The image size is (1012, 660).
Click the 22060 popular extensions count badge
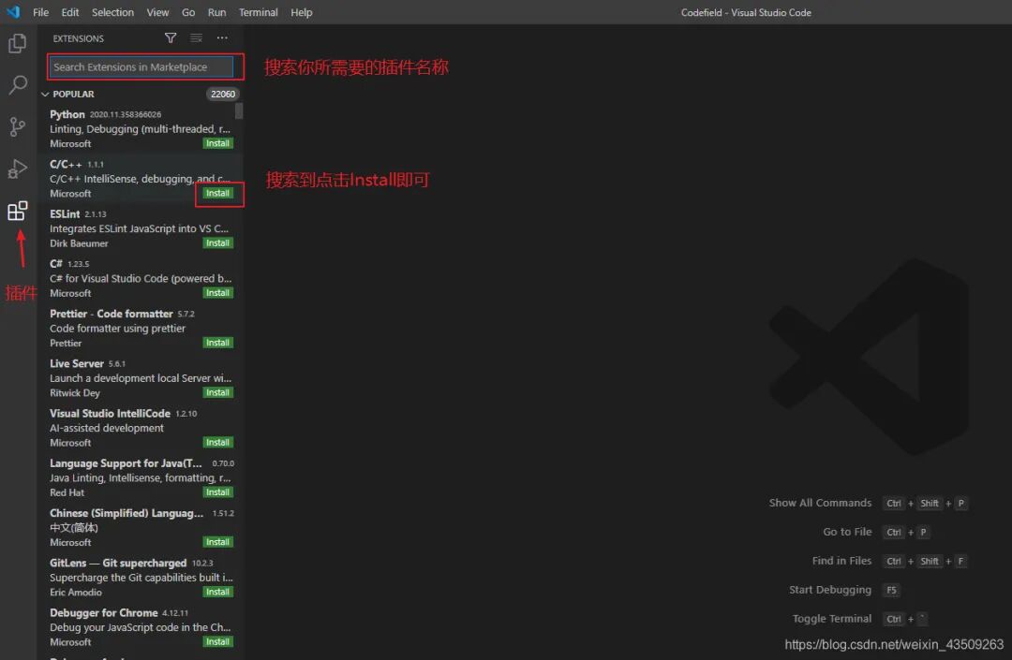click(223, 95)
